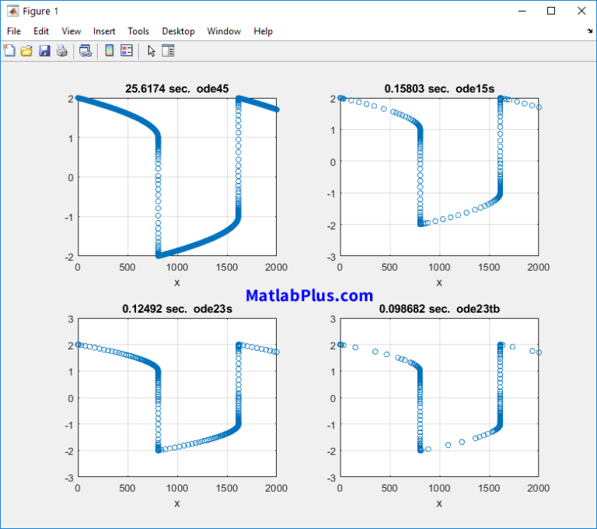
Task: Toggle the Edit Plot arrow tool
Action: [x=151, y=51]
